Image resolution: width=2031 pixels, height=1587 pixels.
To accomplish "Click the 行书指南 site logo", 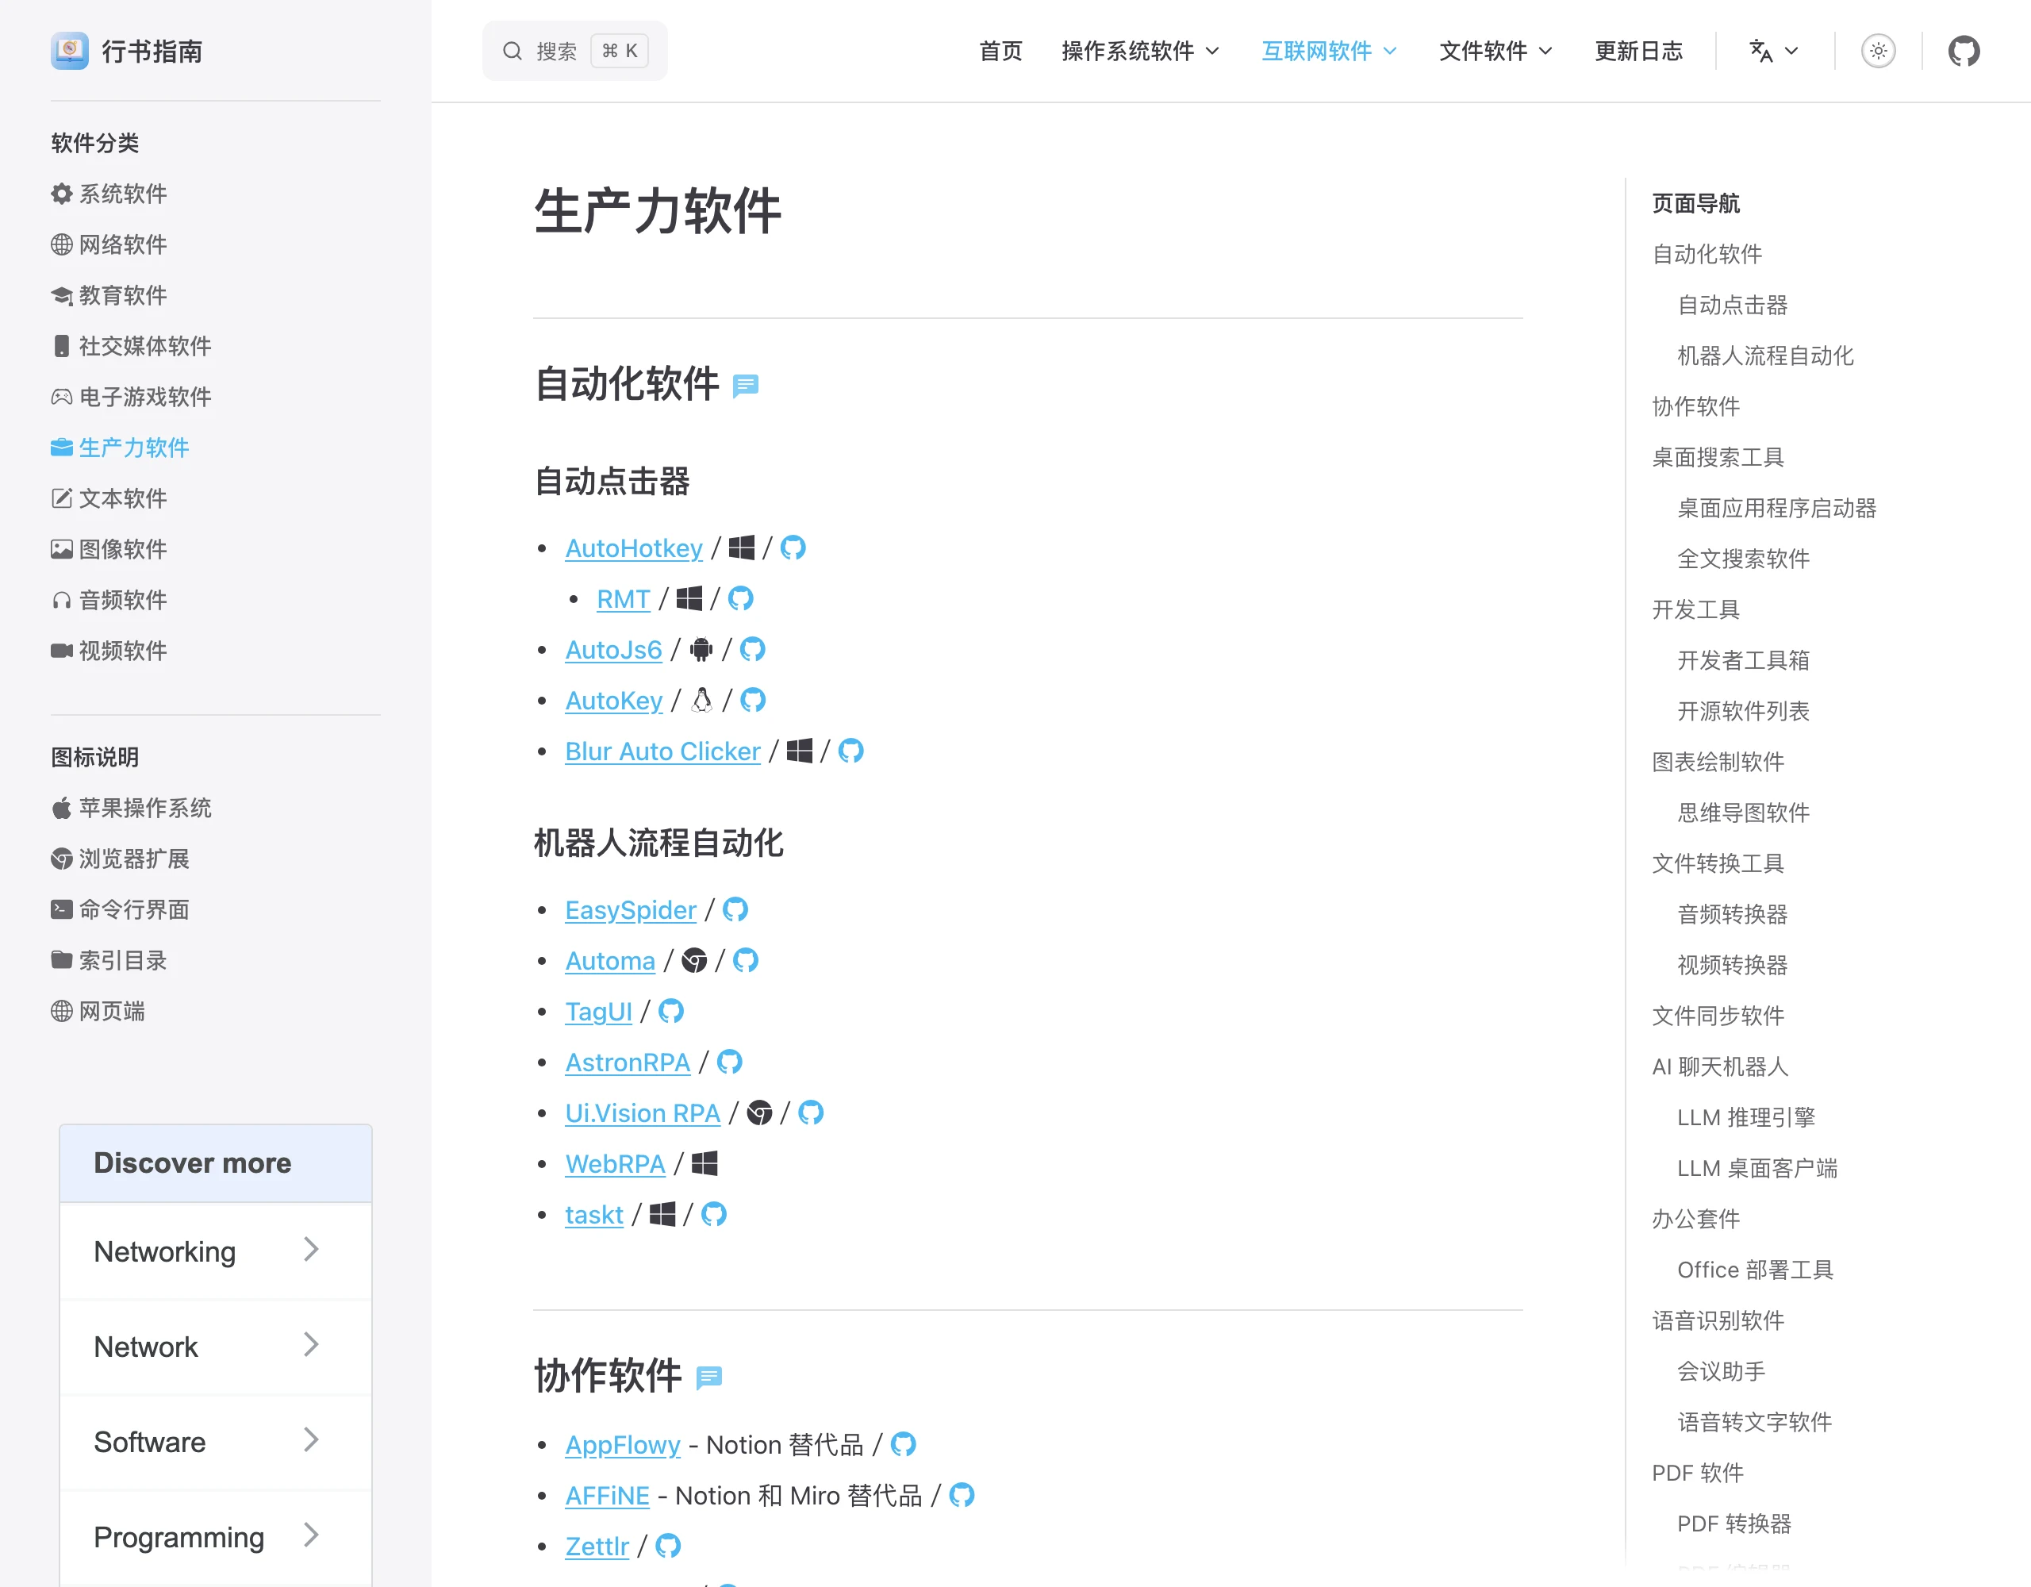I will (x=128, y=51).
